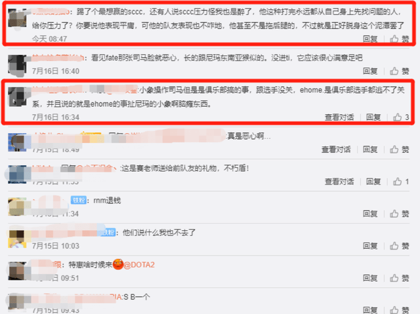Viewport: 420px width, 314px height.
Task: Open avatar of the first commenter
Action: point(17,18)
